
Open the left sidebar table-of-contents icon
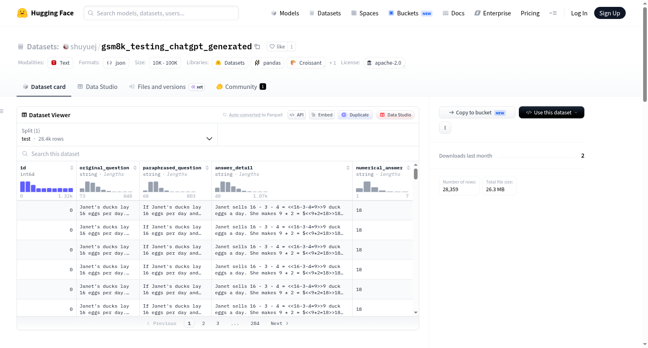2,111
